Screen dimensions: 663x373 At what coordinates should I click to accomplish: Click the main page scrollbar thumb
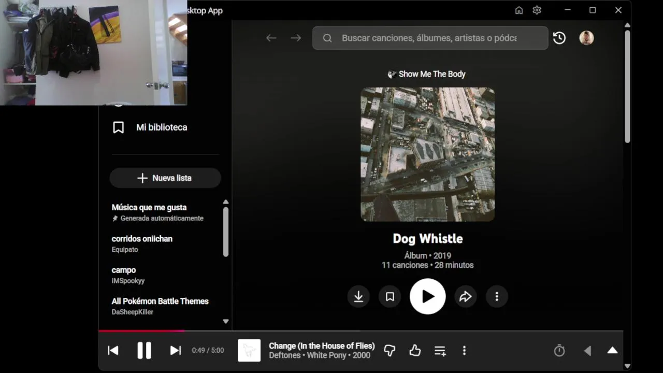627,86
